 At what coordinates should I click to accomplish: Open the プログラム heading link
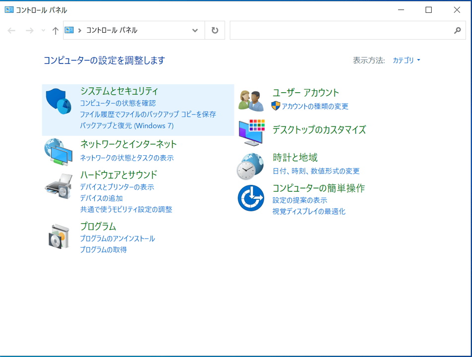tap(98, 226)
